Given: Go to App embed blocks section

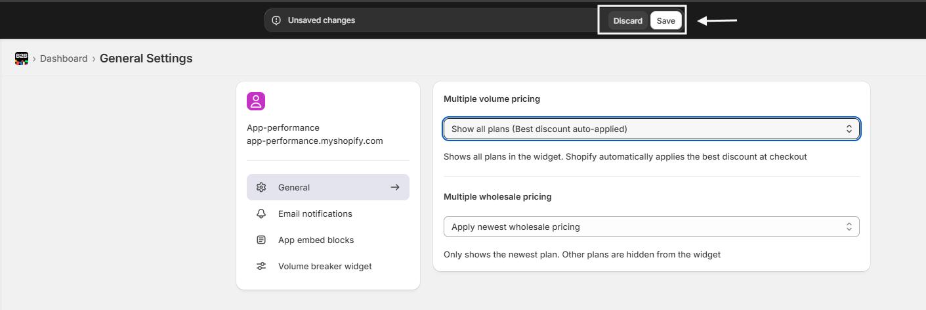Looking at the screenshot, I should point(316,240).
